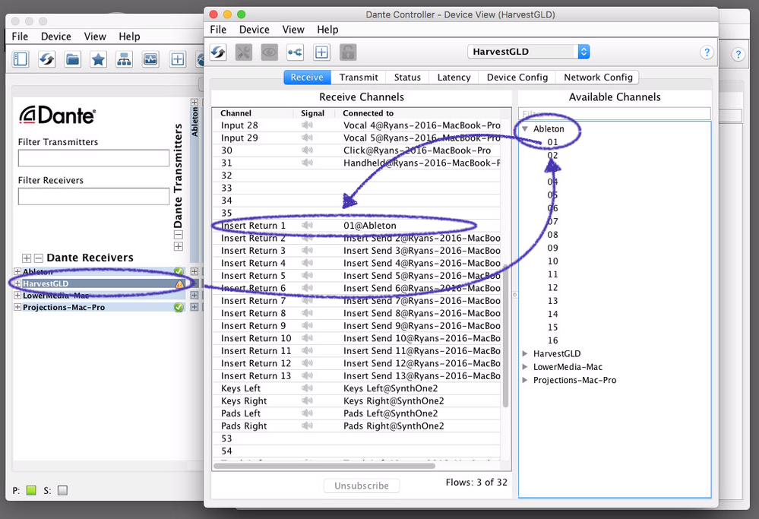Click the eye identify icon in Device View
759x519 pixels.
pyautogui.click(x=270, y=52)
